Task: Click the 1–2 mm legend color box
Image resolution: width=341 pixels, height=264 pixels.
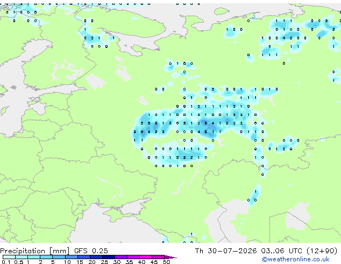Action: (x=34, y=257)
